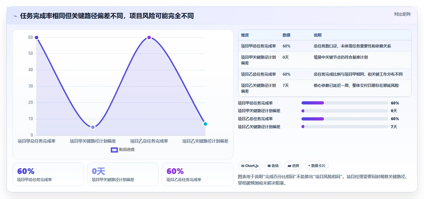Viewport: 424px width, 199px height.
Task: Click the 维度 table column header
Action: [x=245, y=35]
